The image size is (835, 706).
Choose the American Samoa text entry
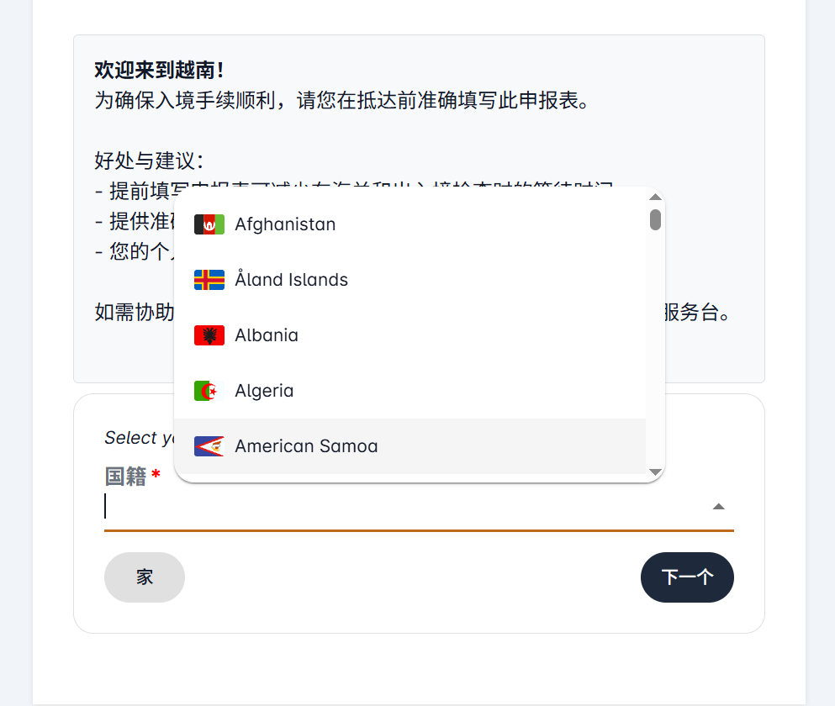point(306,446)
